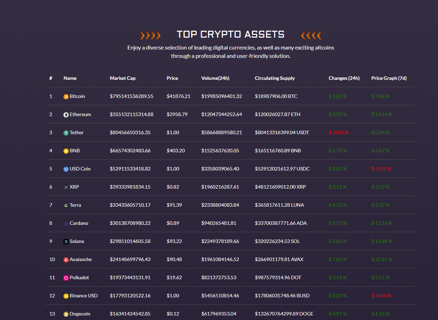The width and height of the screenshot is (438, 320).
Task: Select the Changes (24h) column header
Action: [344, 78]
